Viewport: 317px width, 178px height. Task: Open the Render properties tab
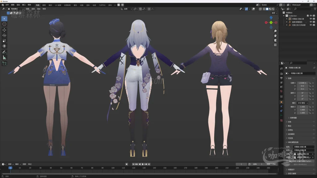pos(281,74)
